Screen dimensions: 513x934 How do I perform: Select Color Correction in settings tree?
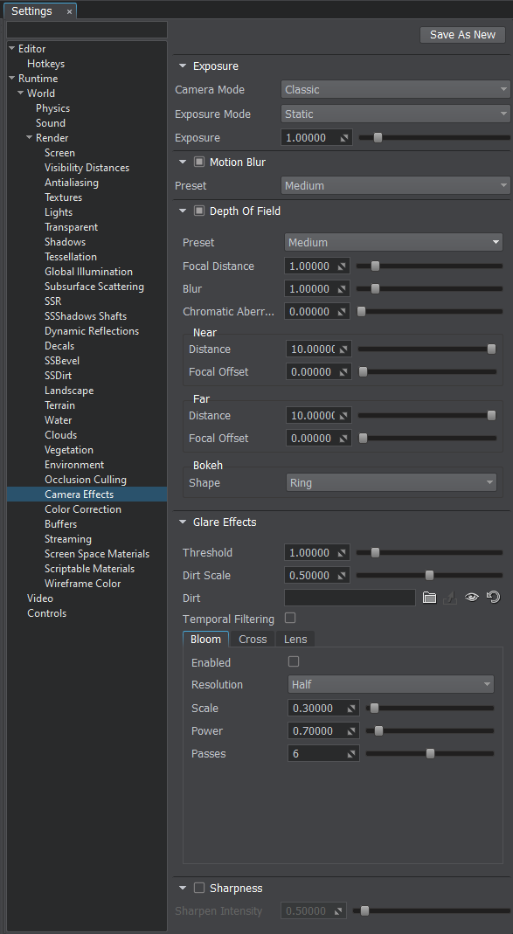[83, 509]
